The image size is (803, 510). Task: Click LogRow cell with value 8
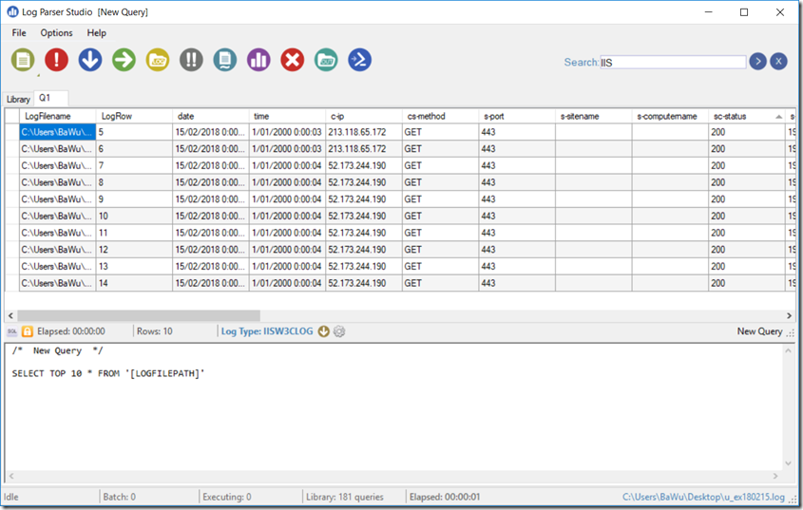click(134, 182)
